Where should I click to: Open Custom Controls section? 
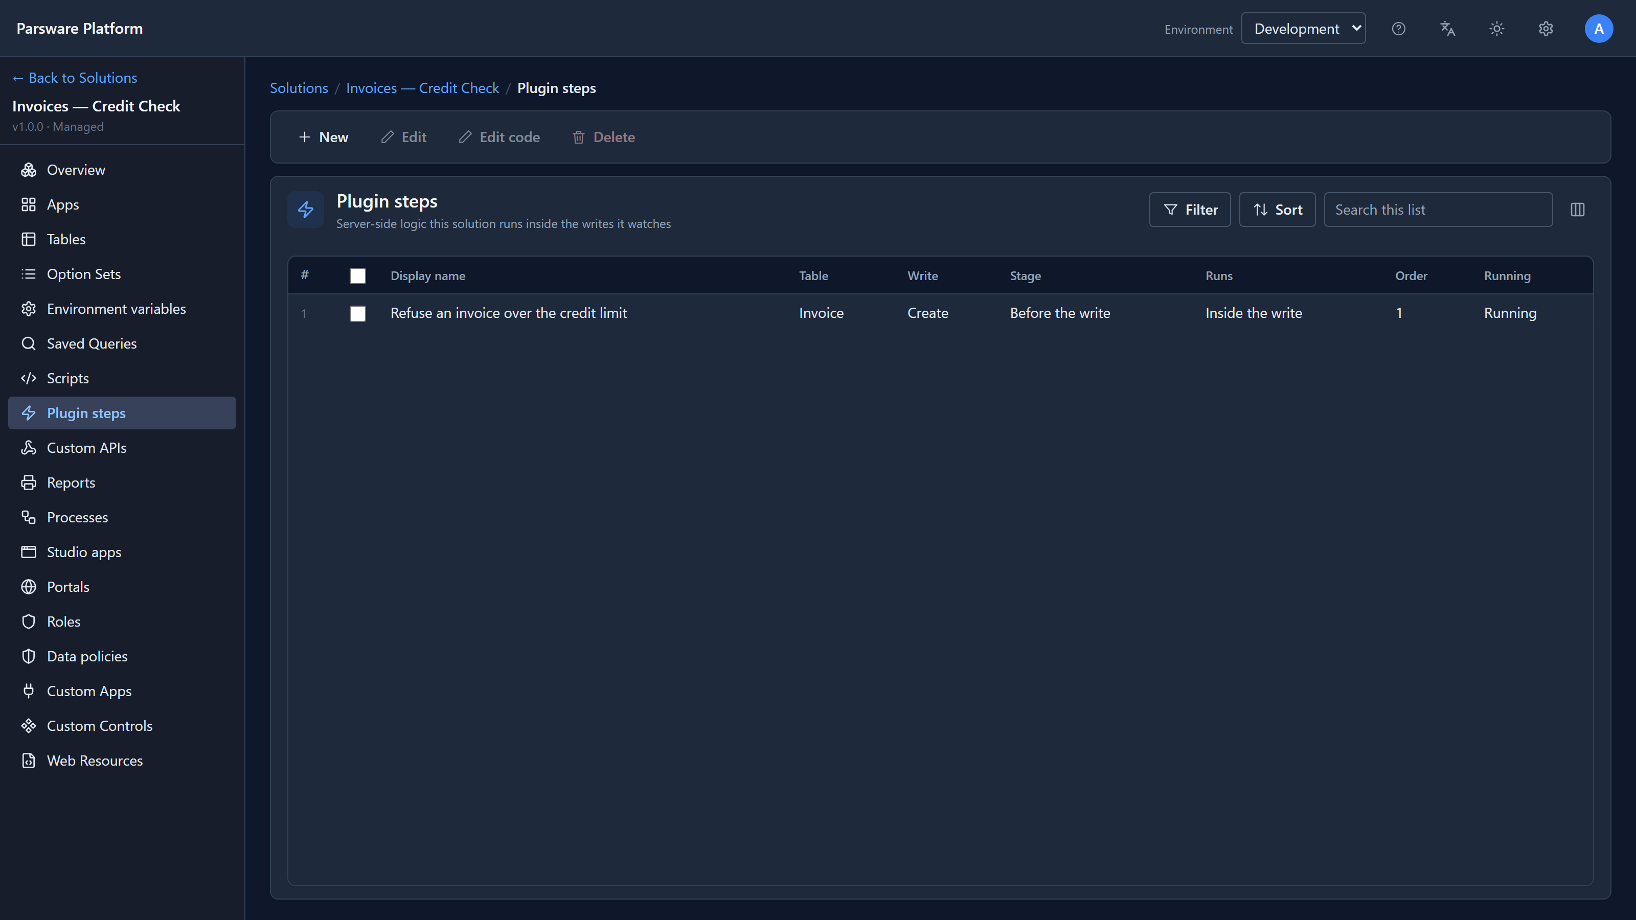point(122,726)
